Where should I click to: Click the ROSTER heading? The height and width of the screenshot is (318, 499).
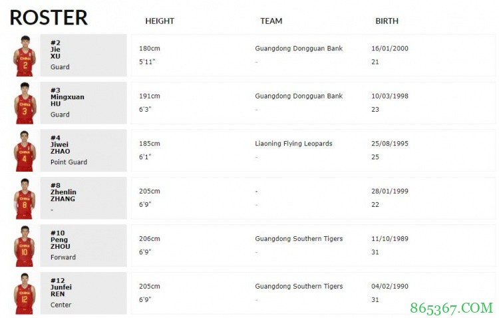click(x=49, y=18)
